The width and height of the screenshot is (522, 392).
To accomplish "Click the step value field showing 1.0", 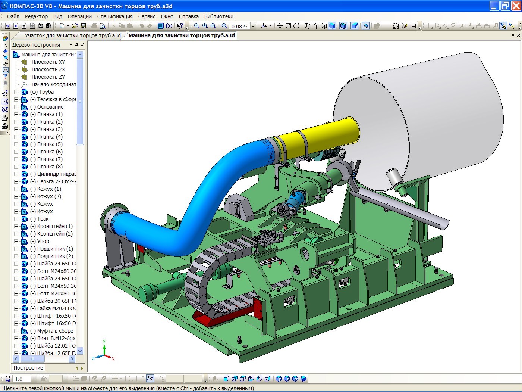I will coord(21,379).
